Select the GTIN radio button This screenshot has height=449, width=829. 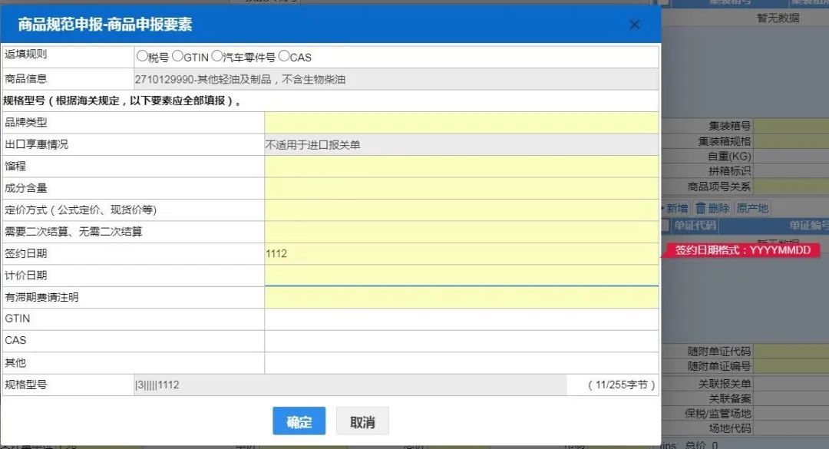(177, 56)
